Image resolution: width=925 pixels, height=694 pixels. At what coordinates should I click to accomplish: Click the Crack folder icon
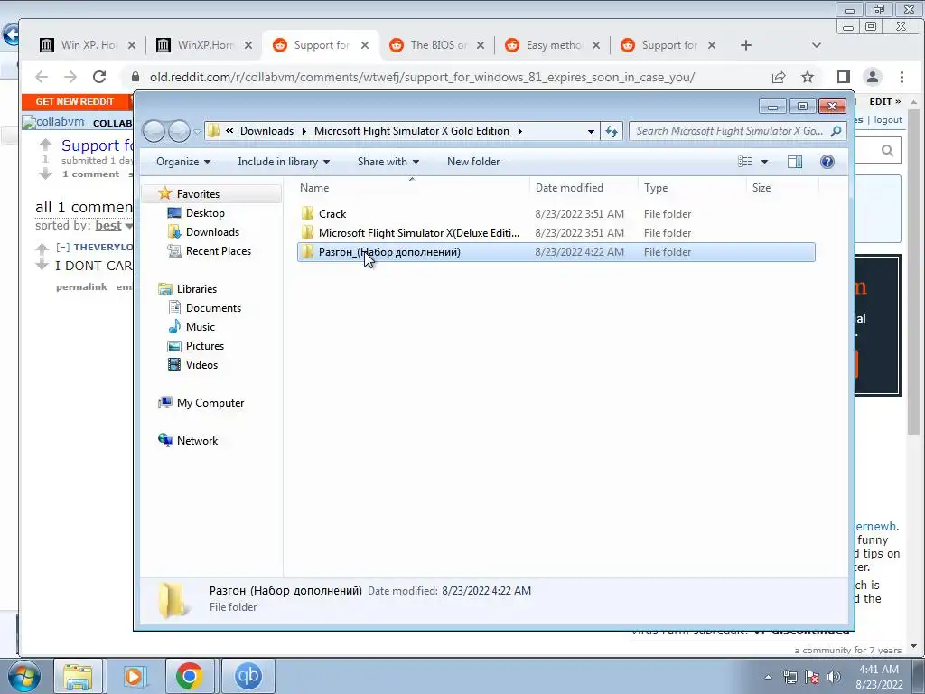click(307, 213)
